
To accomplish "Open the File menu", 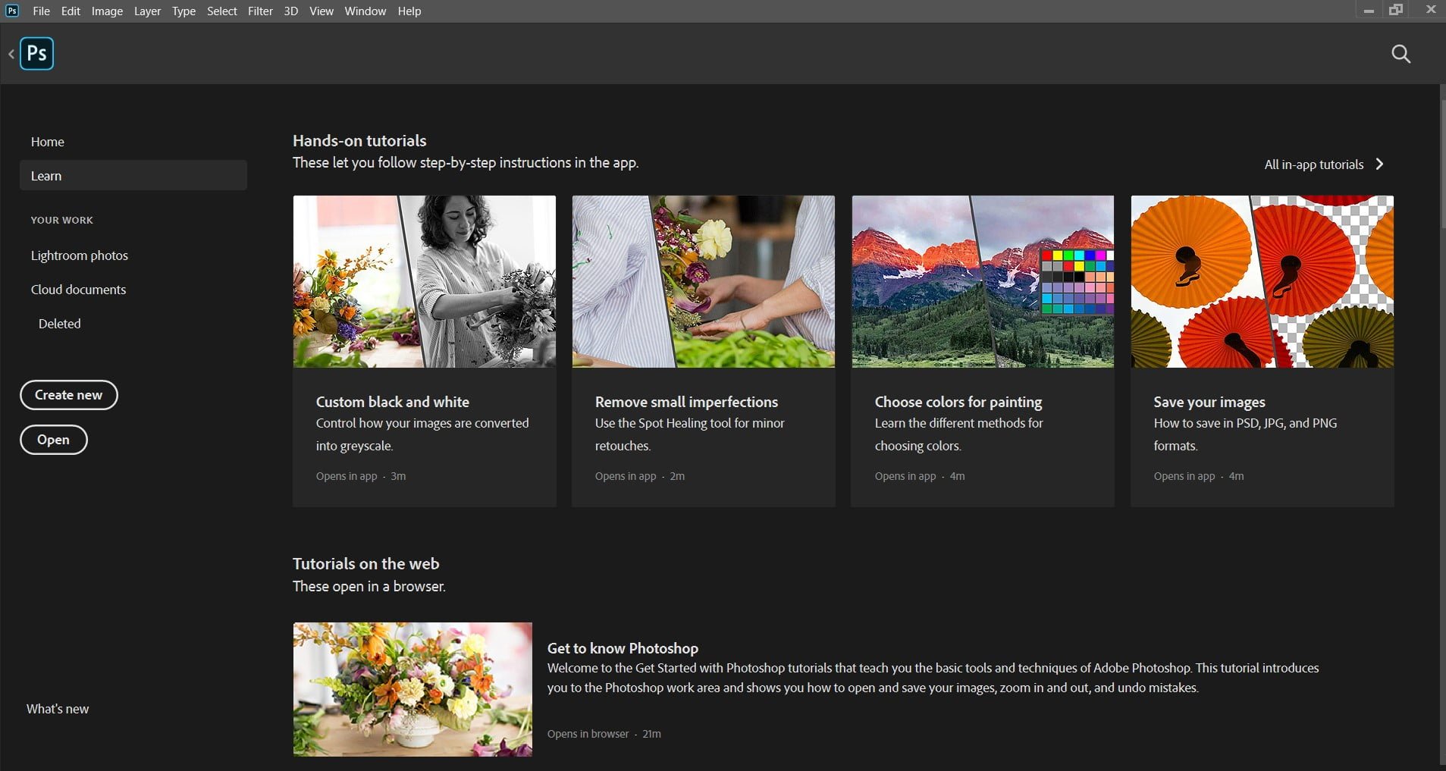I will click(41, 11).
